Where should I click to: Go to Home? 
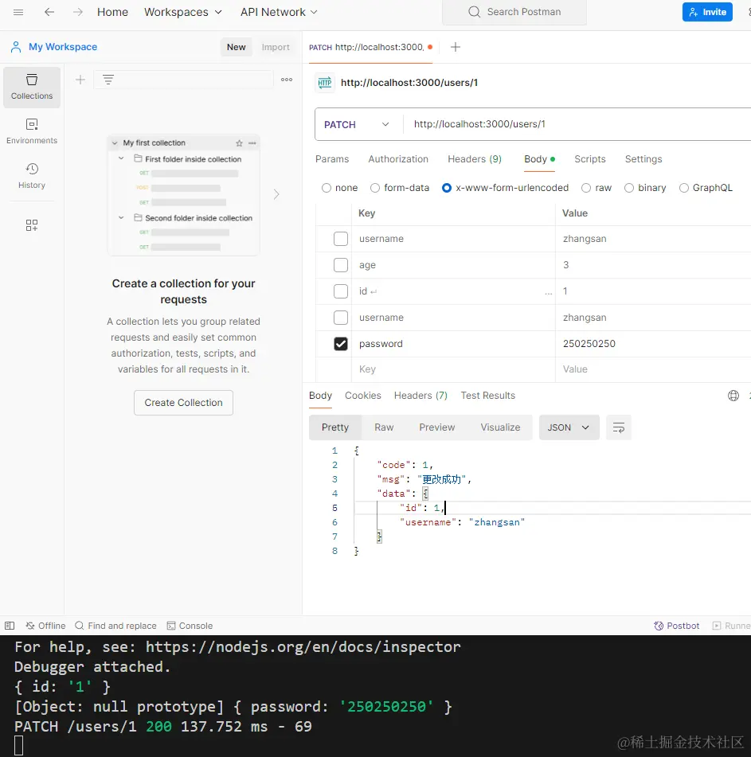[112, 12]
